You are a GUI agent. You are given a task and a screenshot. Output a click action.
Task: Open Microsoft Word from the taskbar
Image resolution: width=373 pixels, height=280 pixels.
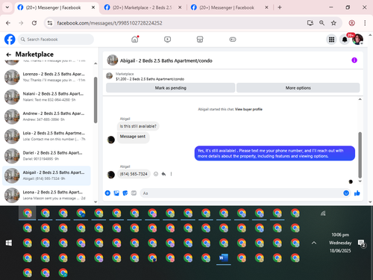click(224, 258)
